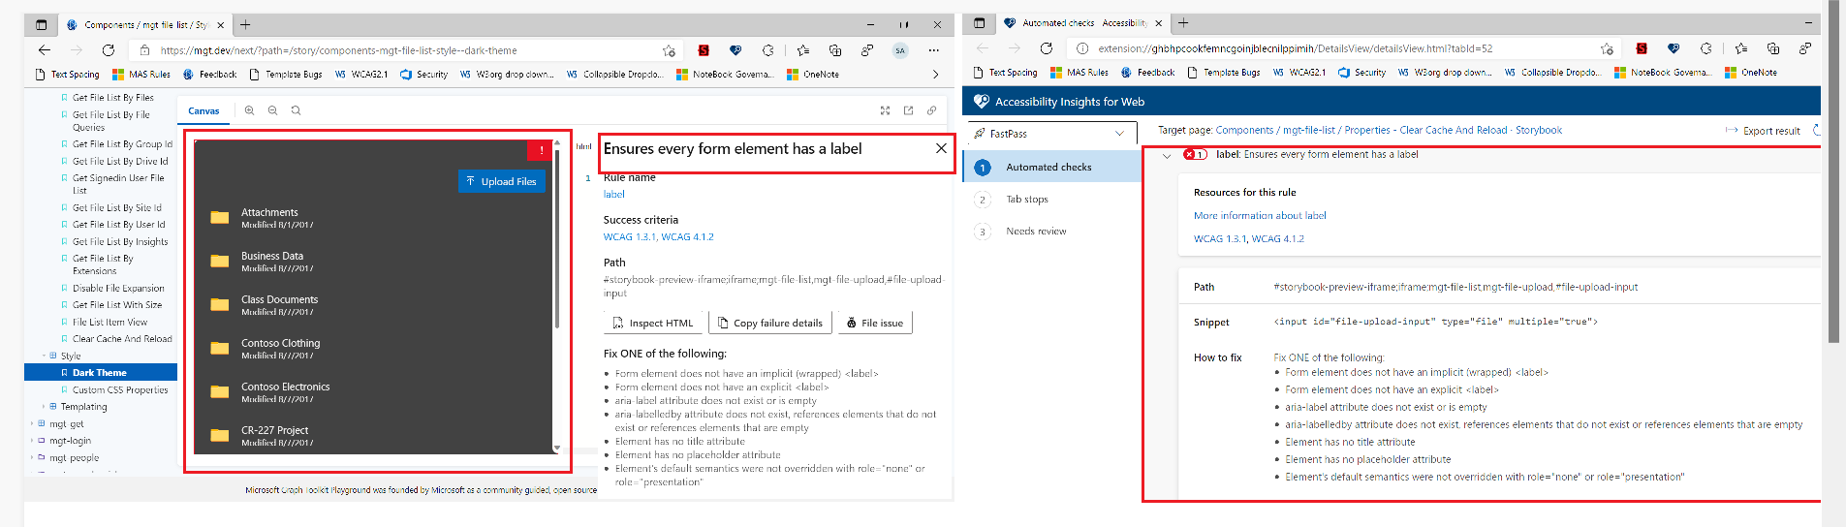The width and height of the screenshot is (1846, 527).
Task: Open WCAG 4.1.2 link in the dialog
Action: point(688,236)
